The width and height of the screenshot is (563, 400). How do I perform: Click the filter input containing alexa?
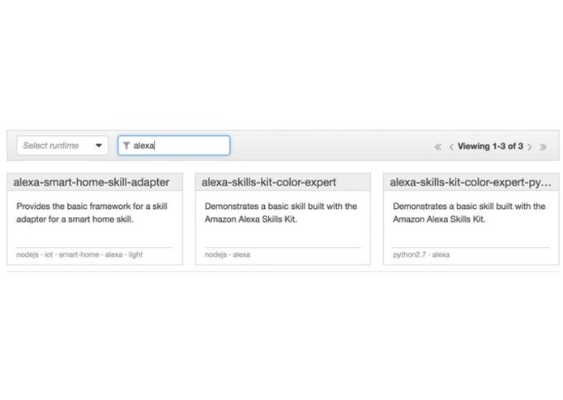point(174,146)
